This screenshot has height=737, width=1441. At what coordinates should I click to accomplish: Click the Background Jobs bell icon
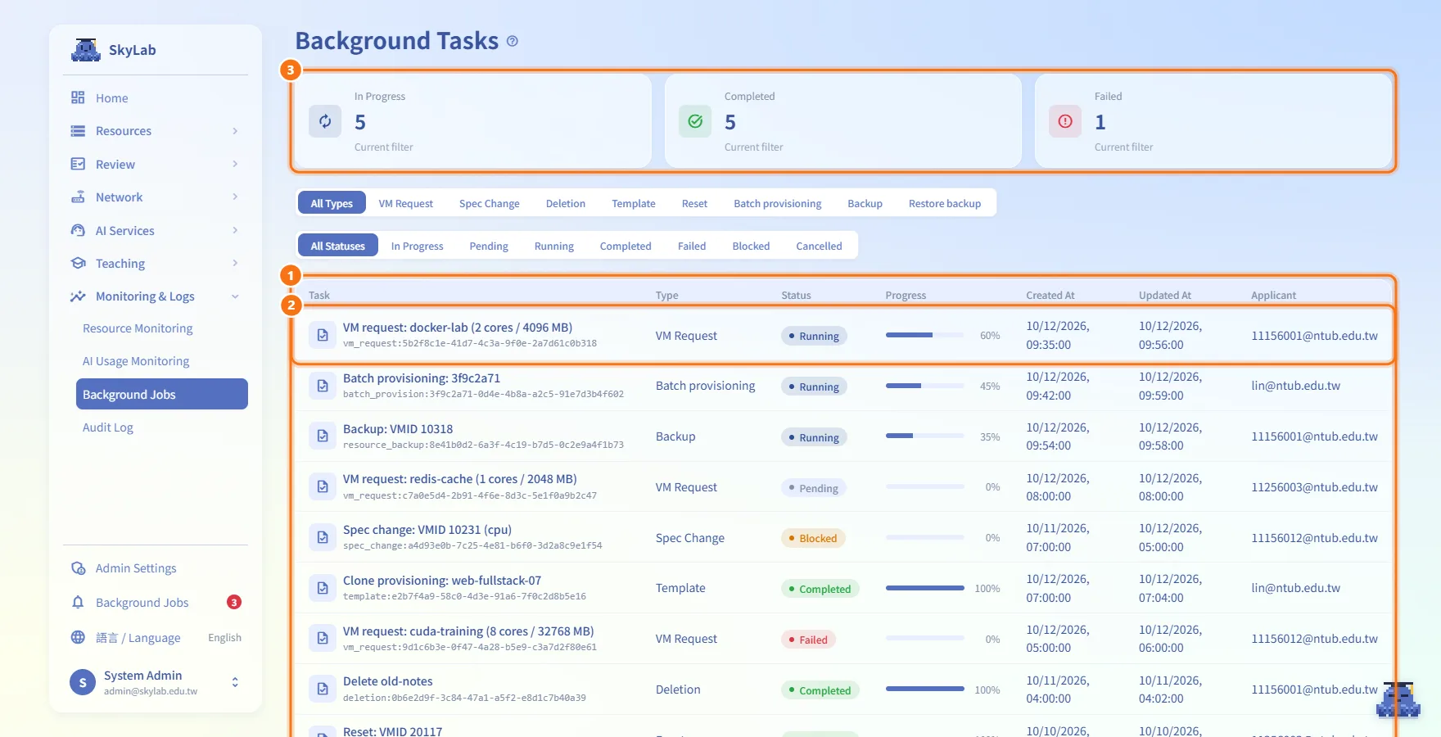pos(78,603)
